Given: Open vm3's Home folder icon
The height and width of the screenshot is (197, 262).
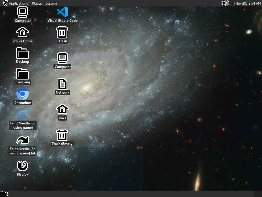Looking at the screenshot, I should 23,32.
